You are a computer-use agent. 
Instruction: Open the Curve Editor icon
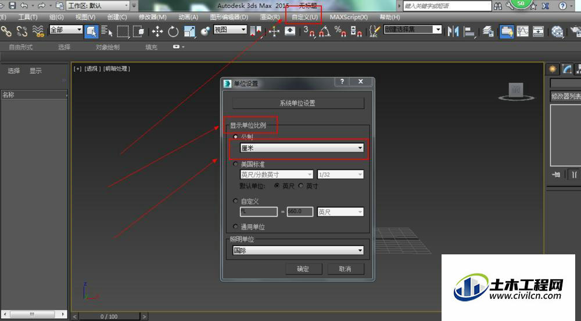[x=522, y=31]
